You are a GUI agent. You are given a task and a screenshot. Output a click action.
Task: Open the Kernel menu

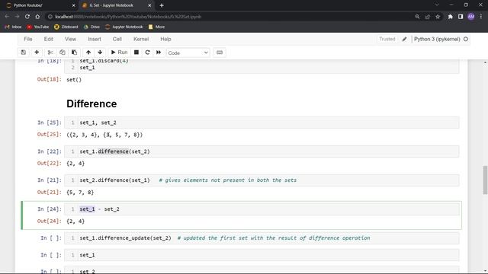coord(141,39)
